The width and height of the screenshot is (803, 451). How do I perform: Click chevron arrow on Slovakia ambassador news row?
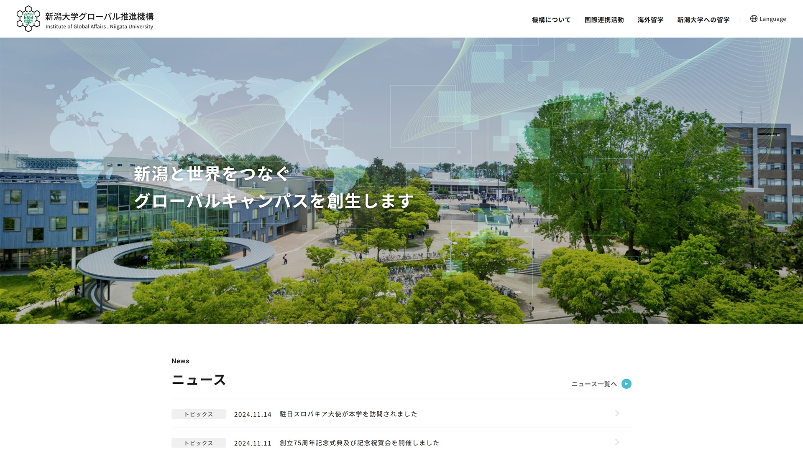click(x=617, y=413)
